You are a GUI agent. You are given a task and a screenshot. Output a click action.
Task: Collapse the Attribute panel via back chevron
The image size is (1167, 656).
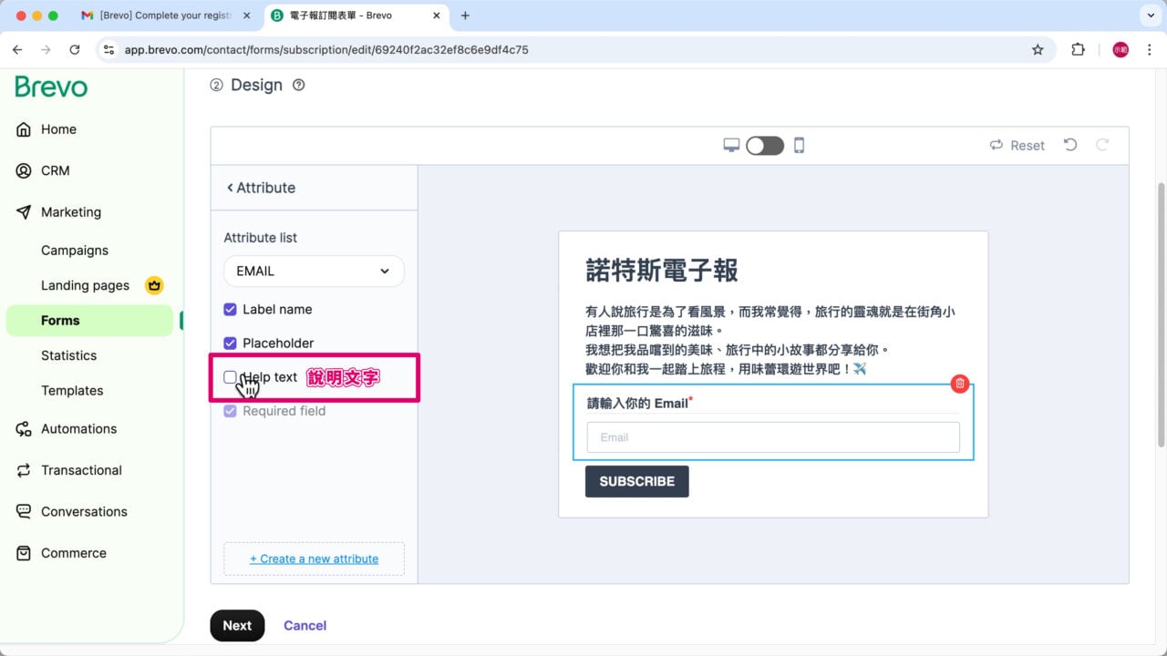pos(230,187)
